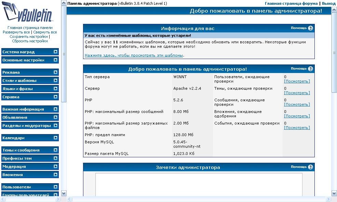
Task: Click the vBulletin logo
Action: pos(27,12)
